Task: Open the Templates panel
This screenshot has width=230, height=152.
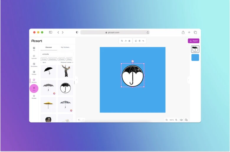Action: point(34,65)
